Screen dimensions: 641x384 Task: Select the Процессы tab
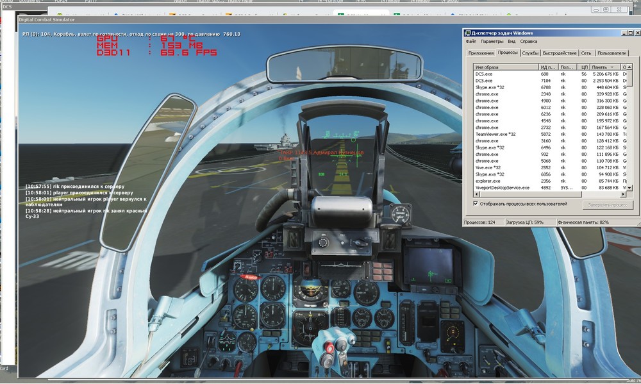pyautogui.click(x=508, y=53)
